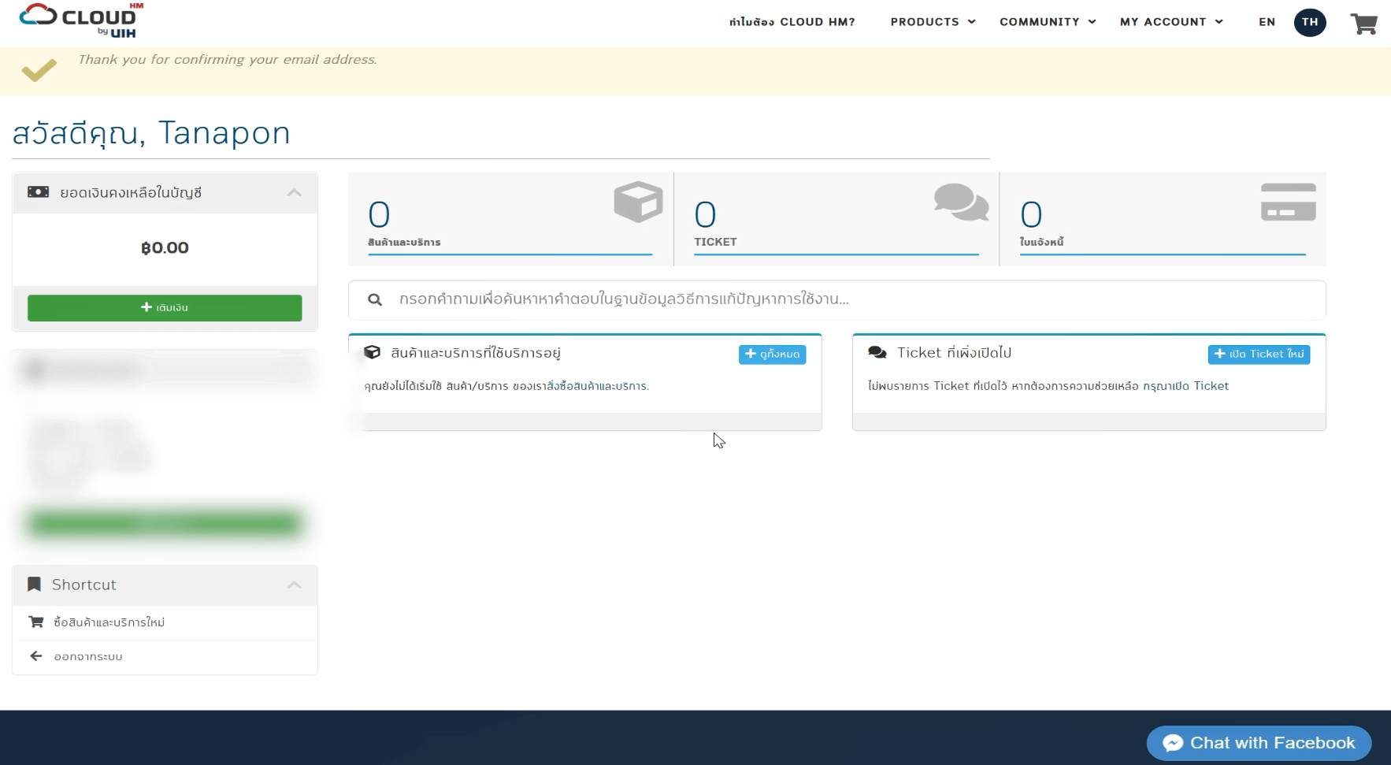Image resolution: width=1391 pixels, height=765 pixels.
Task: Click the Shortcut bookmark icon
Action: point(34,585)
